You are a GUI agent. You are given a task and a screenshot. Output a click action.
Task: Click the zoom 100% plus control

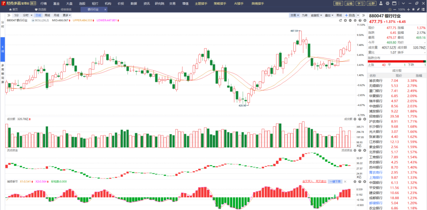(409, 9)
